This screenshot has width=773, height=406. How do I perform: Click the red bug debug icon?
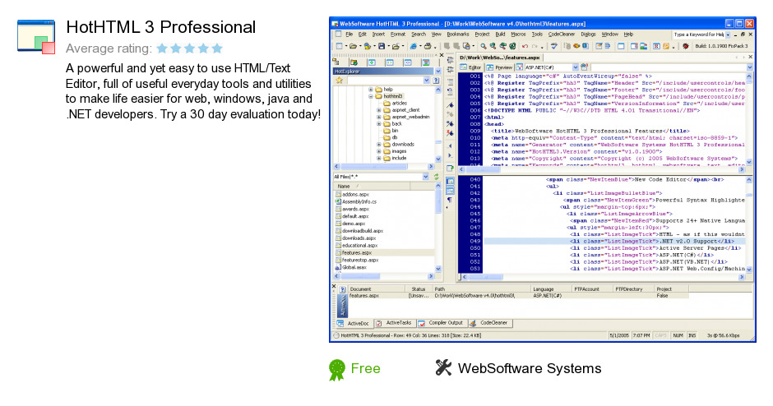point(685,46)
